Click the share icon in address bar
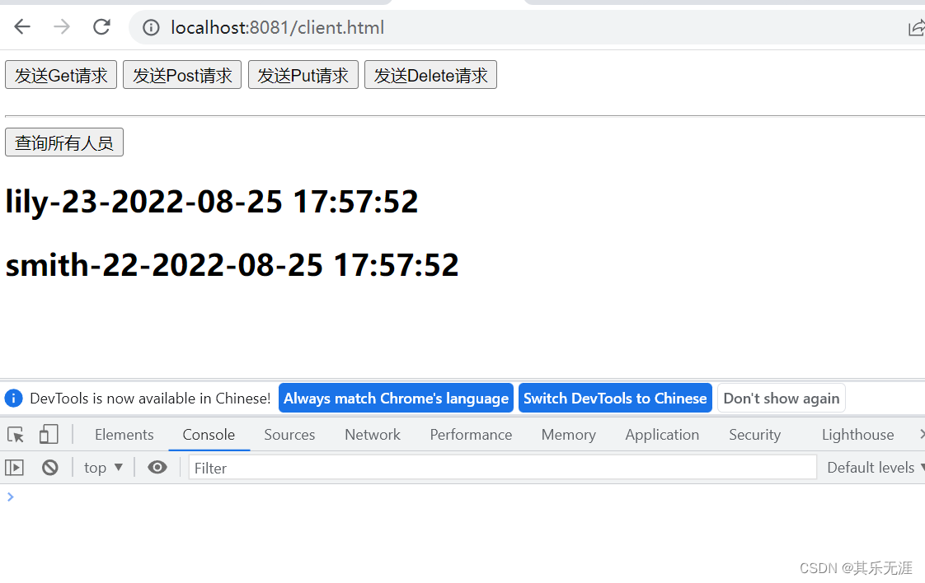 pyautogui.click(x=917, y=28)
